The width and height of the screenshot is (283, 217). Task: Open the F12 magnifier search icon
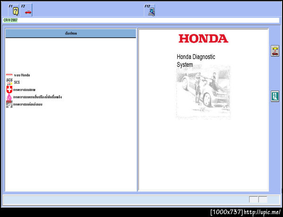point(150,10)
